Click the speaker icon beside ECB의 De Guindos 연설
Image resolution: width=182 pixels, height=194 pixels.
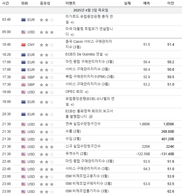(x=106, y=55)
